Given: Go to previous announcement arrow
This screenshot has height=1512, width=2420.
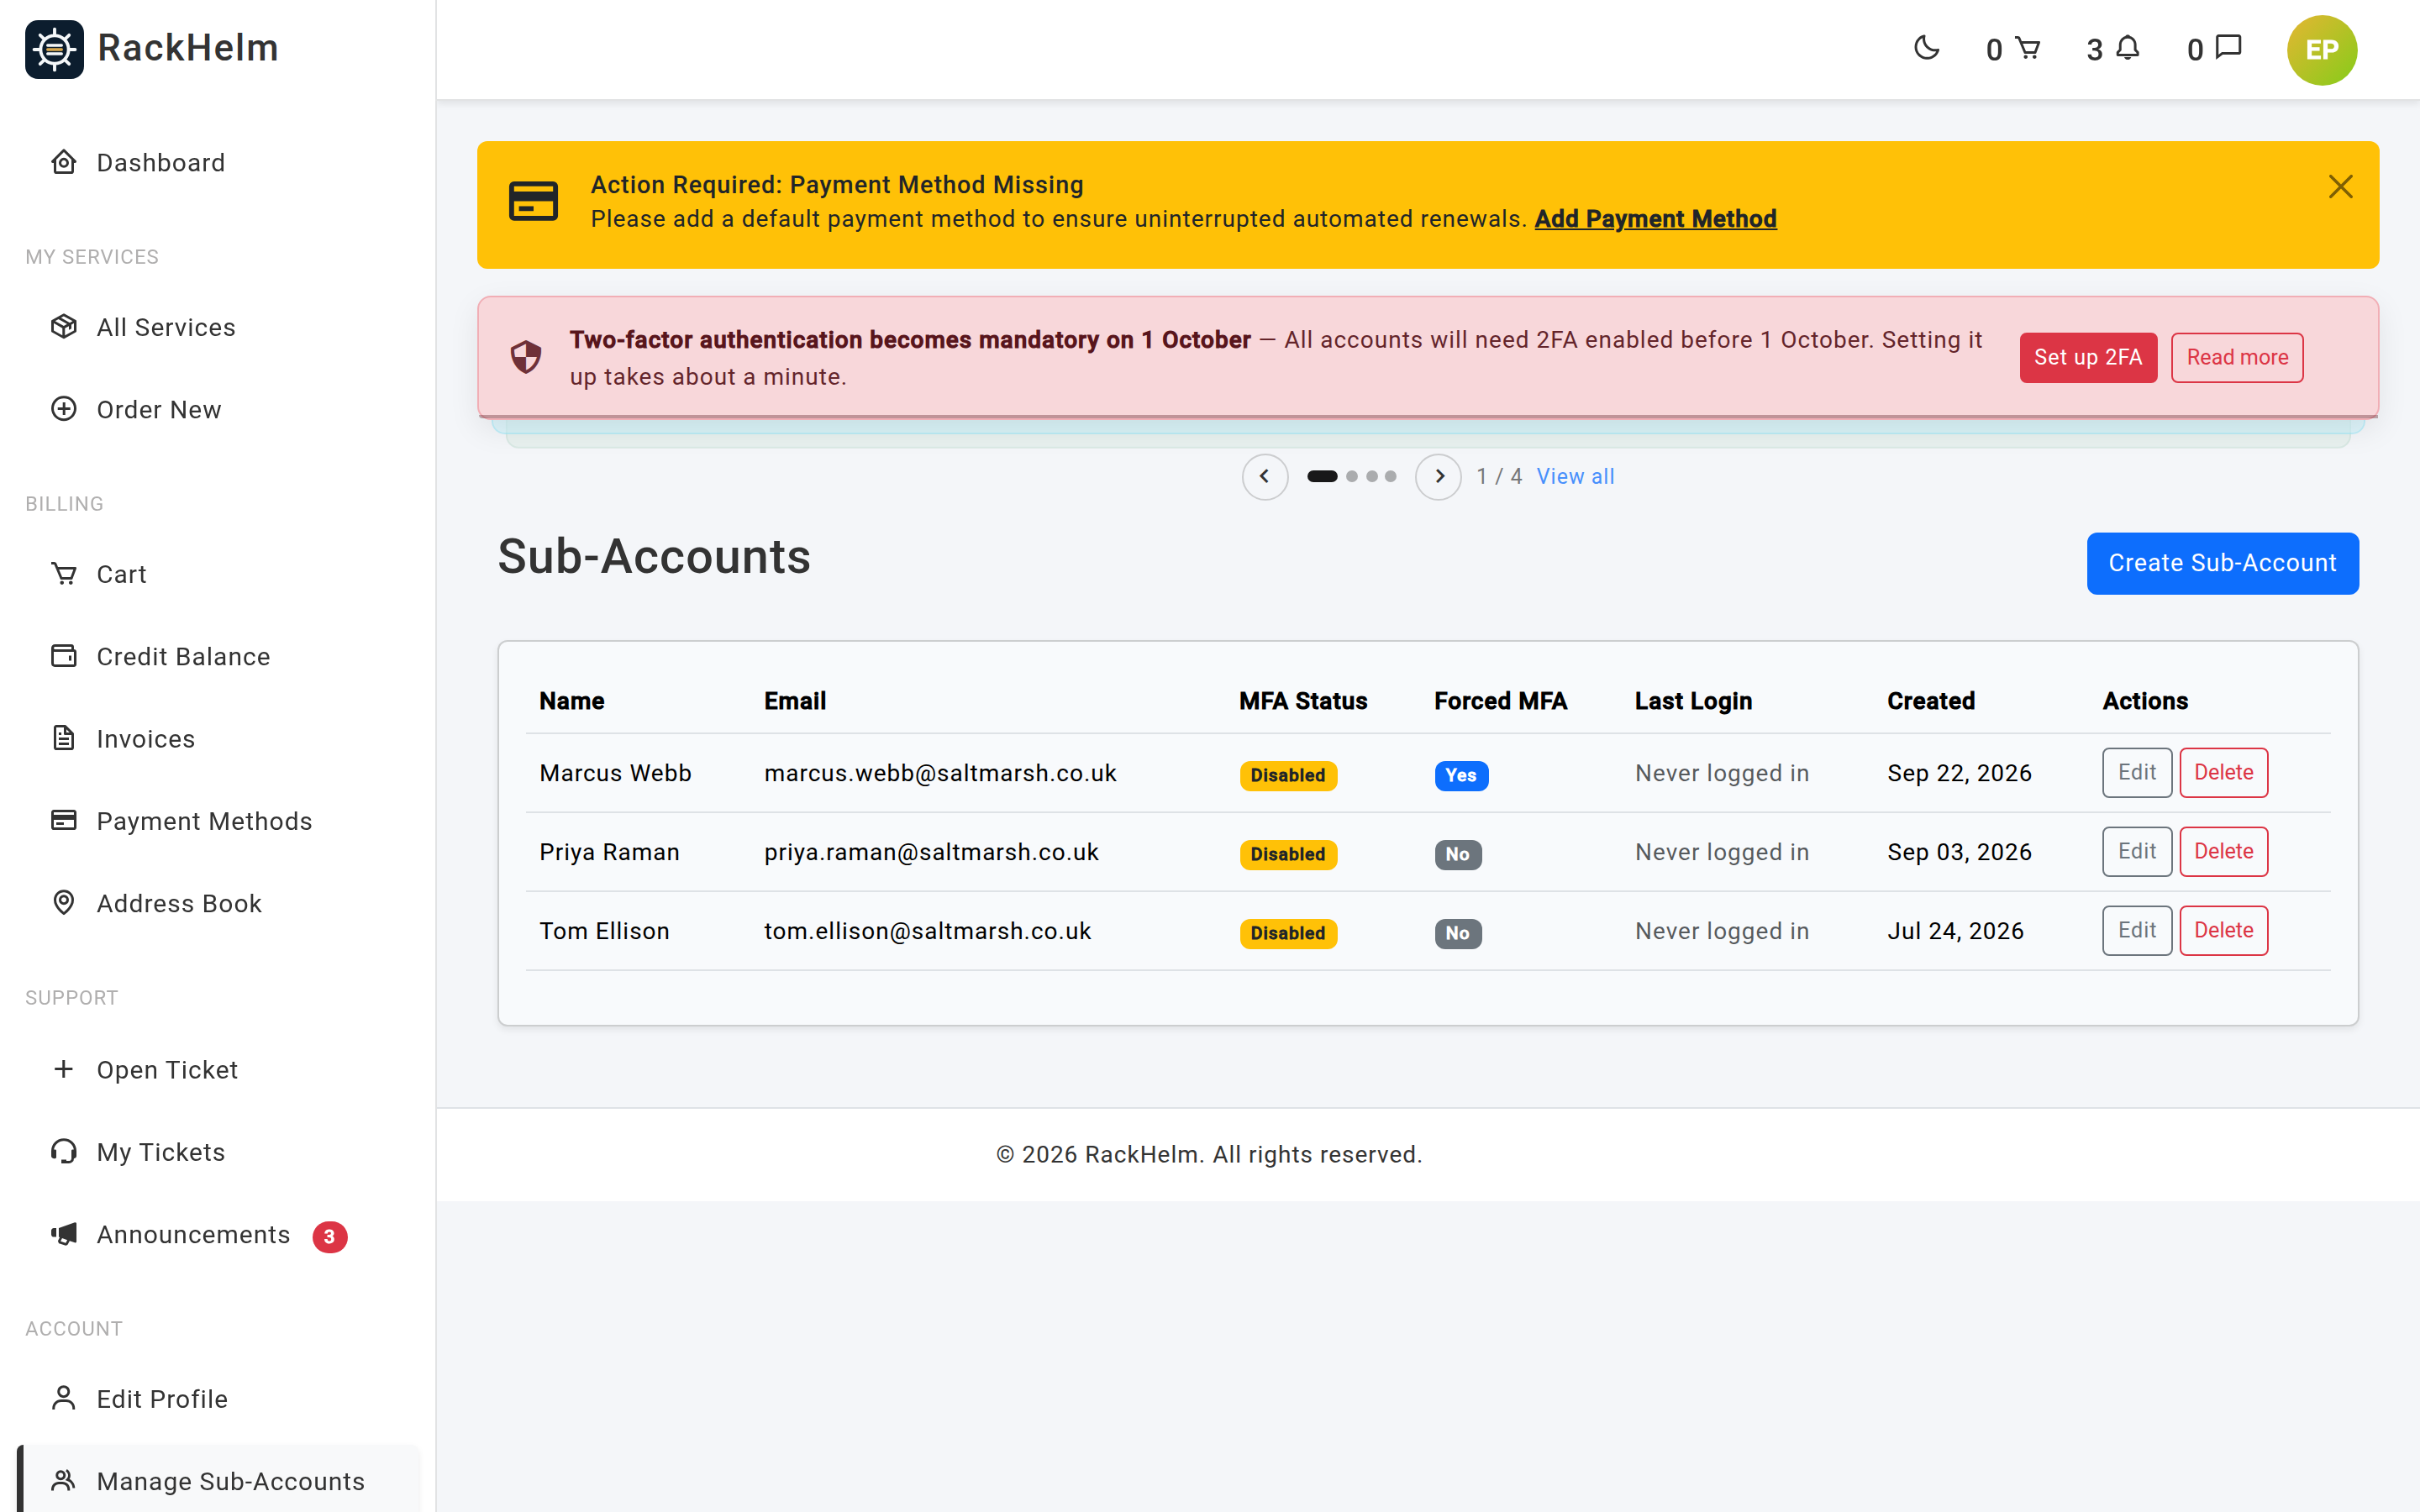Looking at the screenshot, I should [x=1264, y=476].
